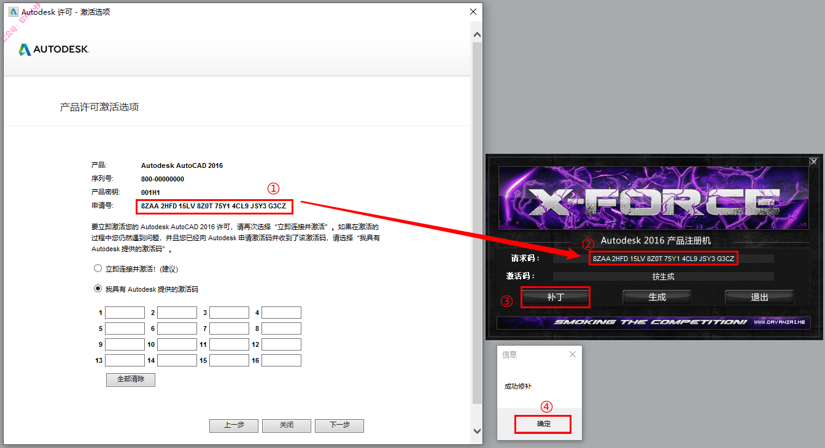This screenshot has height=448, width=825.
Task: Click activation code field 1
Action: click(x=125, y=313)
